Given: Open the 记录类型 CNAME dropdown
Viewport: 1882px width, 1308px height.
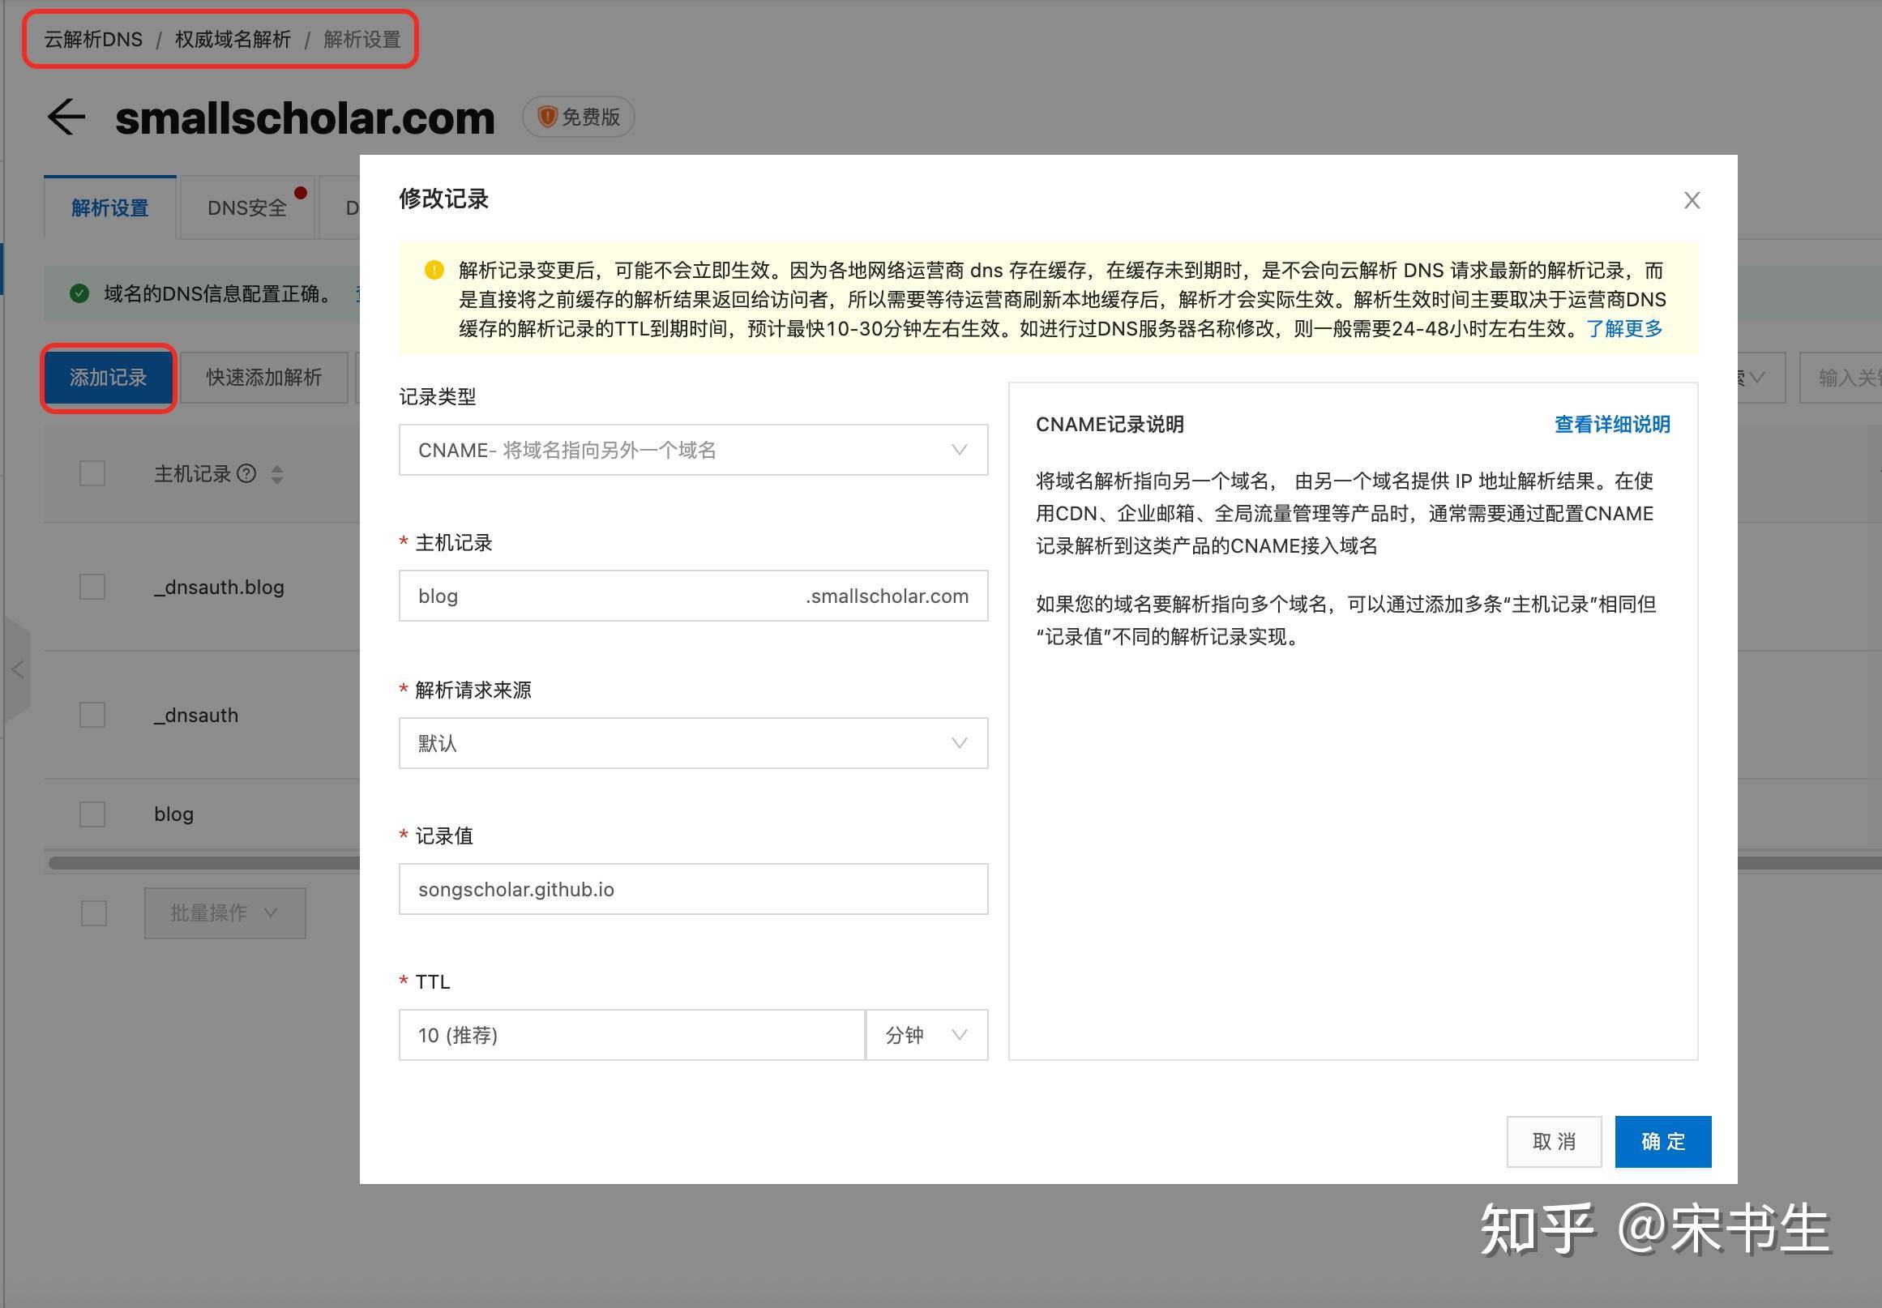Looking at the screenshot, I should 694,450.
